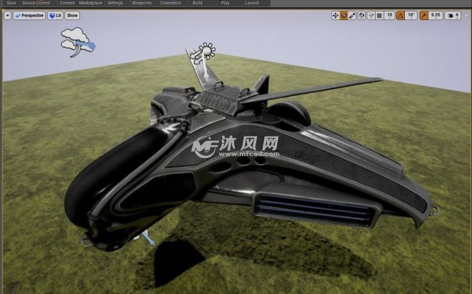This screenshot has height=294, width=472.
Task: Click Save in the toolbar
Action: click(x=12, y=3)
